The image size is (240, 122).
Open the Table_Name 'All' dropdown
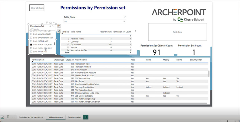point(95,22)
